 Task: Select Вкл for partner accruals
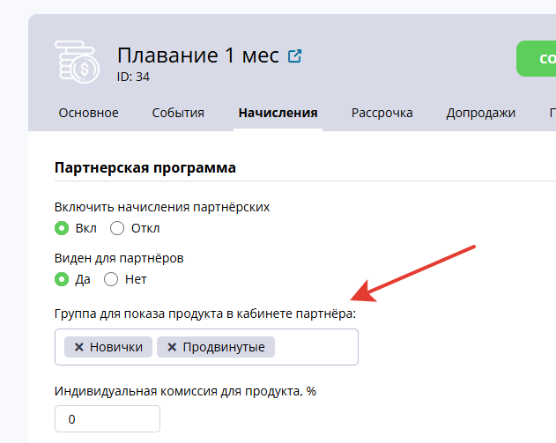tap(62, 228)
